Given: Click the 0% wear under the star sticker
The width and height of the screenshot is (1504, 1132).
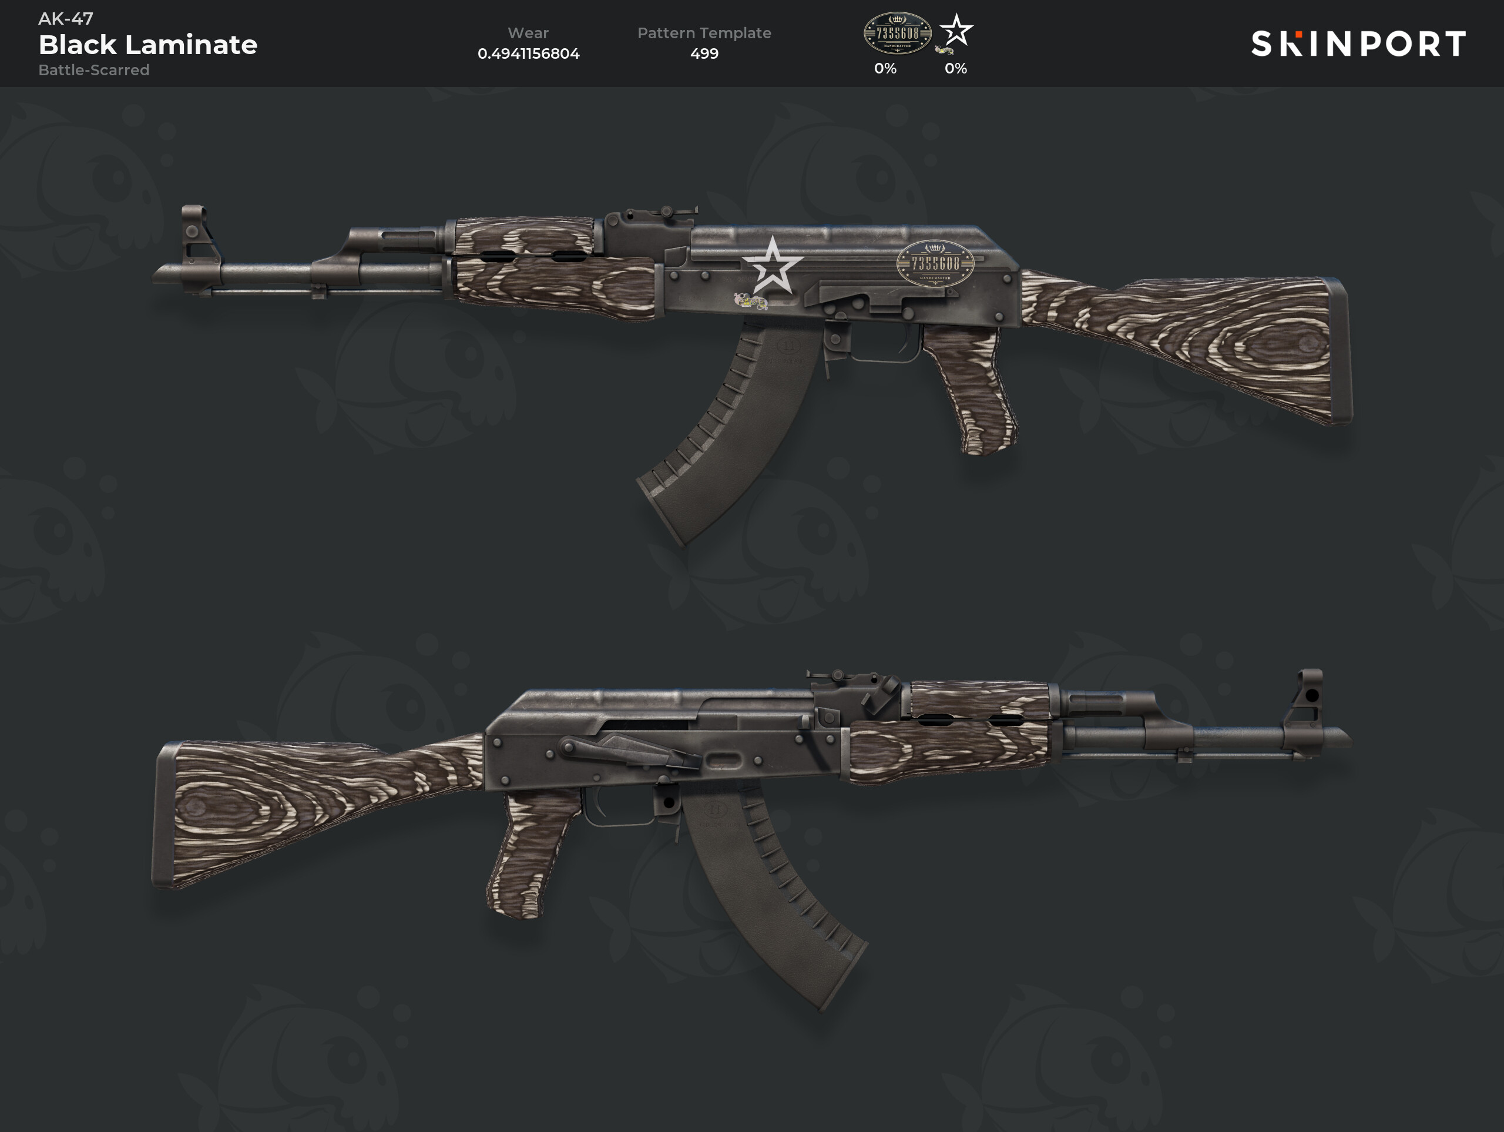Looking at the screenshot, I should (x=955, y=69).
